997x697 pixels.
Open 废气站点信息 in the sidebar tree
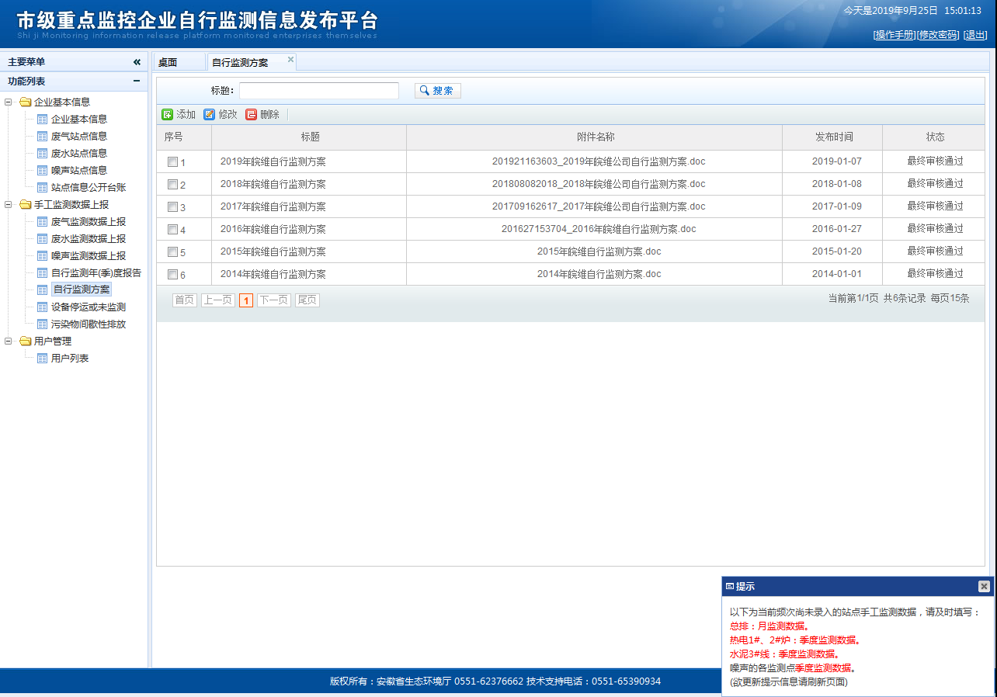point(78,137)
